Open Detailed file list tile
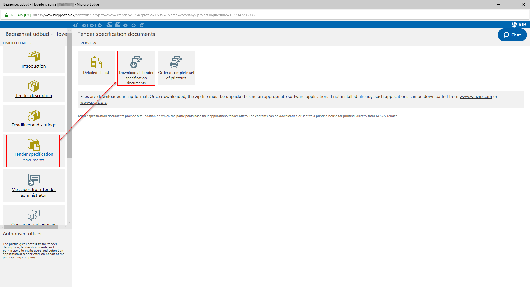530x287 pixels. pos(96,67)
